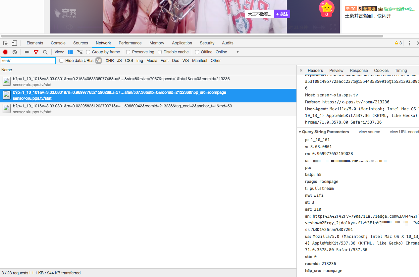Enable Preserve log

click(128, 52)
